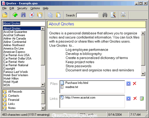The image size is (149, 118).
Task: Click note text scroll down arrow
Action: [143, 74]
